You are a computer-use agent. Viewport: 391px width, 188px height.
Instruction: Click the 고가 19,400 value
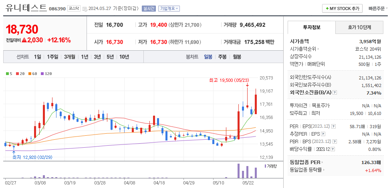click(x=159, y=25)
